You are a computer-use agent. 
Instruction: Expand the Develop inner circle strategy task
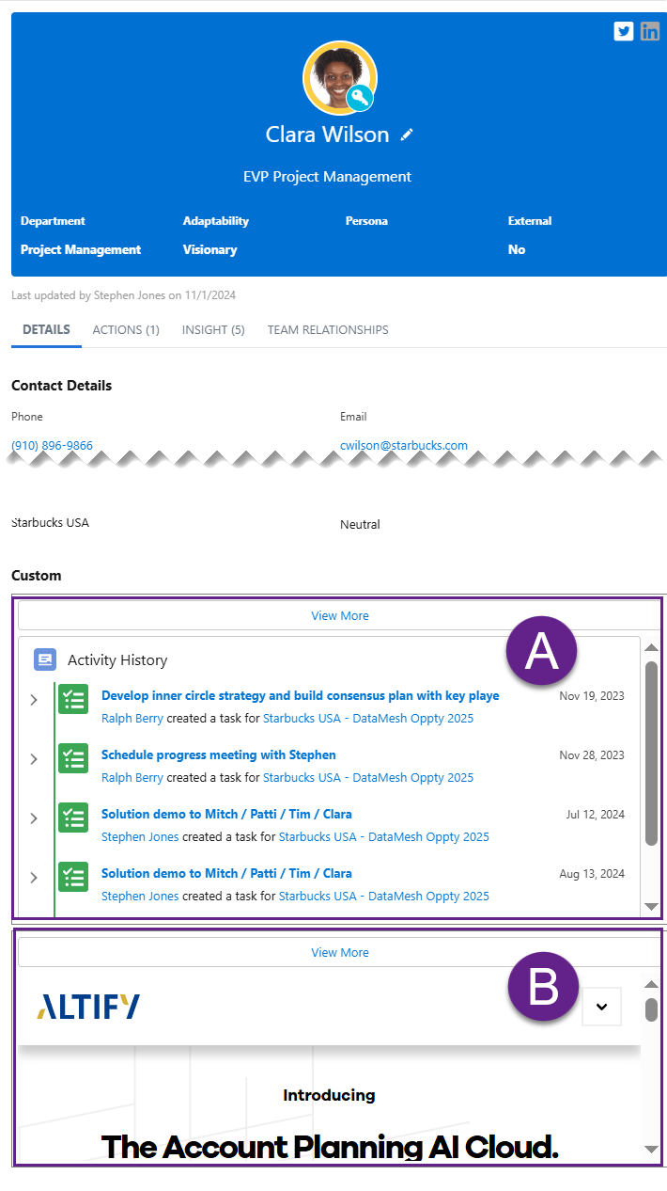34,700
